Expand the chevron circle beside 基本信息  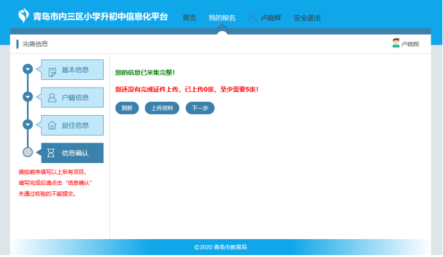click(28, 69)
